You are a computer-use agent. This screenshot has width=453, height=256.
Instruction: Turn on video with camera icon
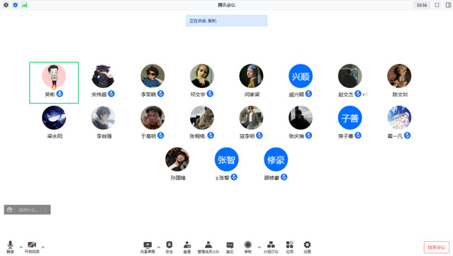(32, 247)
